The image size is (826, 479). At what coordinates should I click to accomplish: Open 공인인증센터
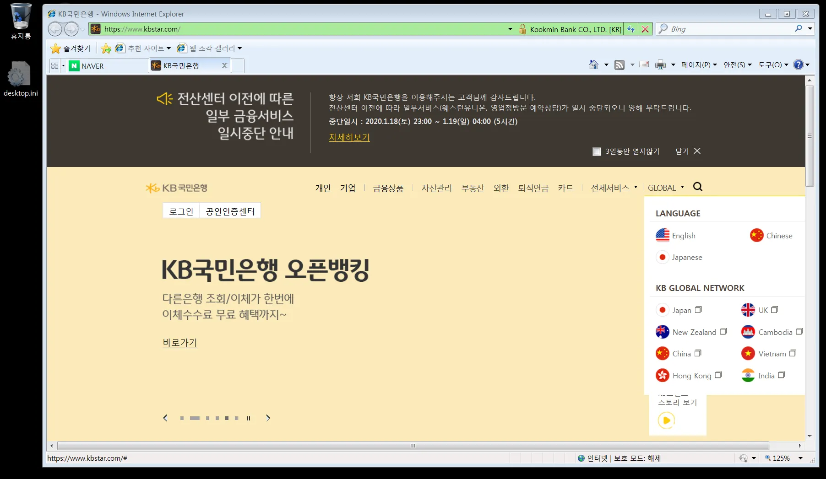230,211
